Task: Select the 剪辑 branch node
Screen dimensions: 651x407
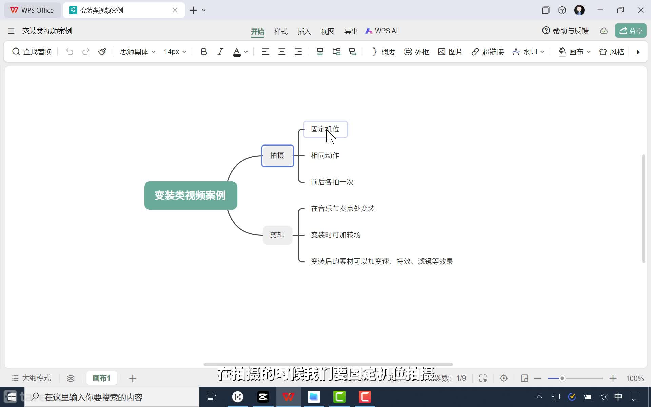Action: [277, 235]
